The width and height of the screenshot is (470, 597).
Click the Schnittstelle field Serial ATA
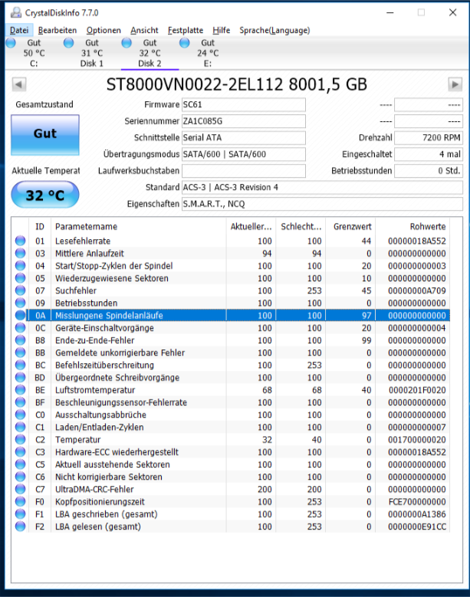tap(243, 137)
